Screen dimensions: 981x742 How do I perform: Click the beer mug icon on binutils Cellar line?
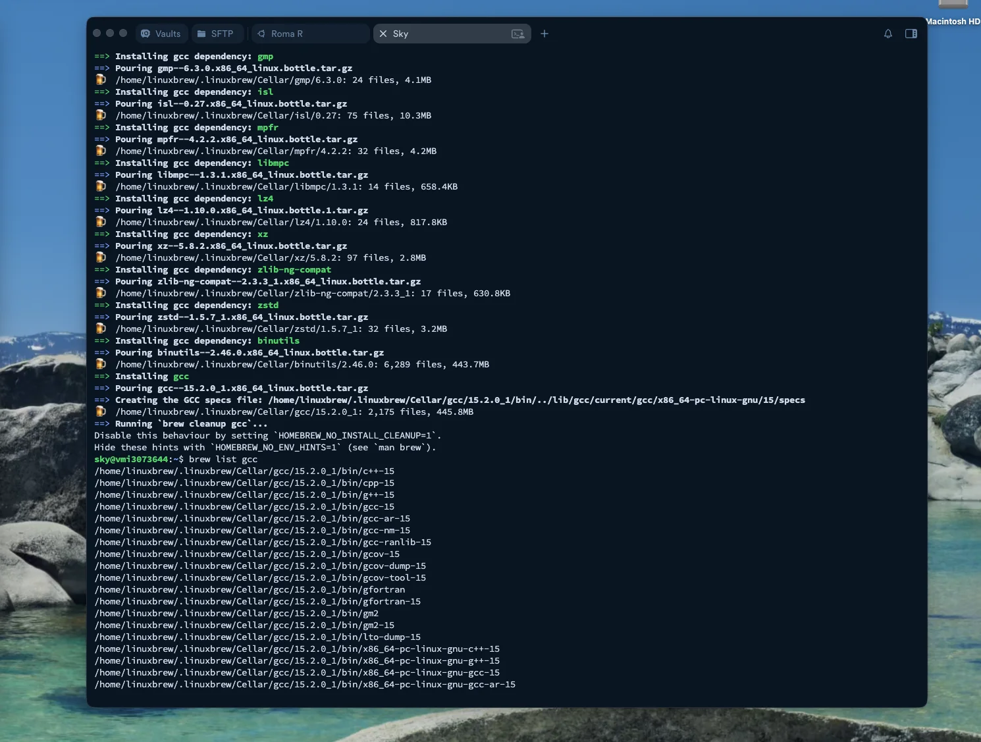pos(101,364)
